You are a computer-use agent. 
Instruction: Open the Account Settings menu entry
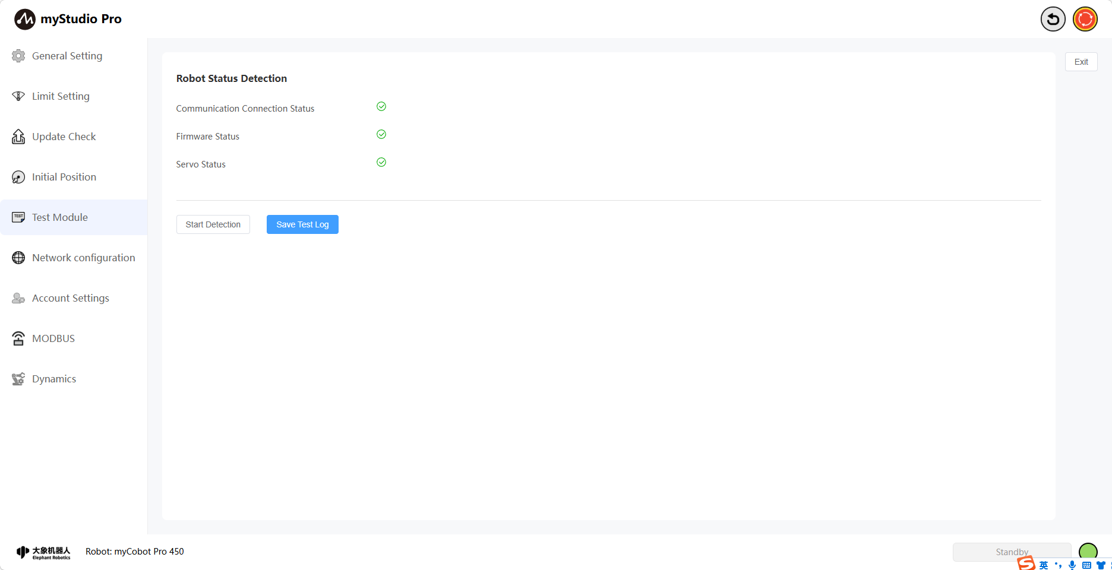click(x=70, y=298)
